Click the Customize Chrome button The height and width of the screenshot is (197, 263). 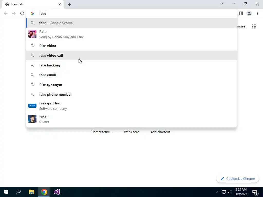point(238,179)
